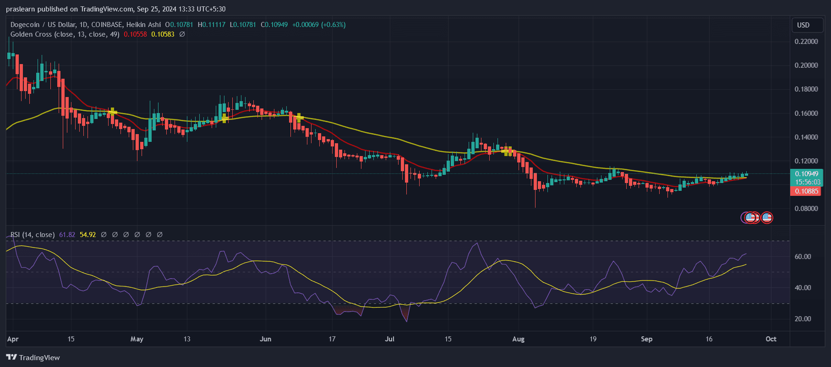The image size is (831, 367).
Task: Click the low price L0.10781
Action: point(243,25)
